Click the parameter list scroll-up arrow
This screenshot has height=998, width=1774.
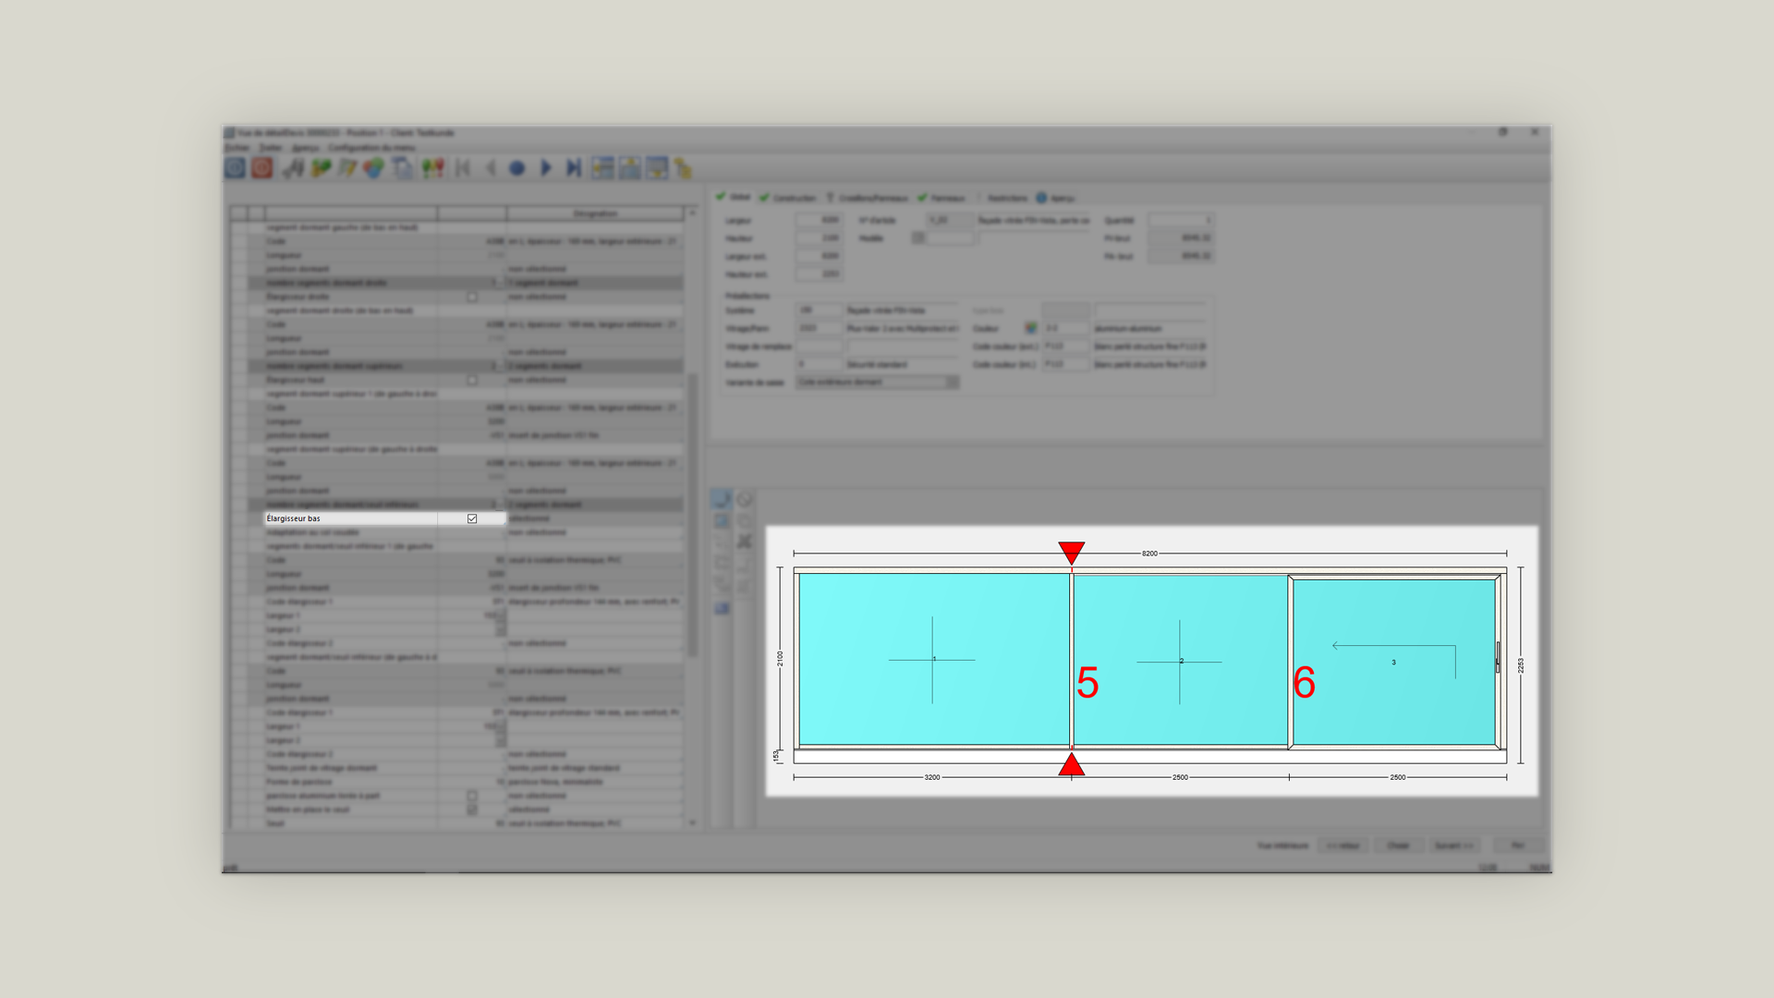click(x=692, y=213)
